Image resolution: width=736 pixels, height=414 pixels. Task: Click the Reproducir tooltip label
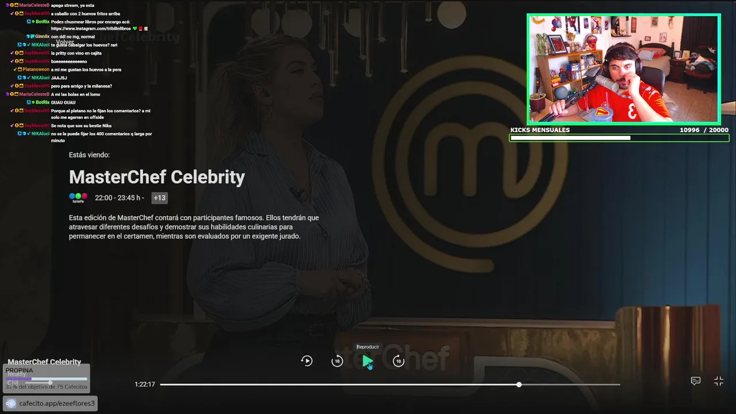point(368,347)
